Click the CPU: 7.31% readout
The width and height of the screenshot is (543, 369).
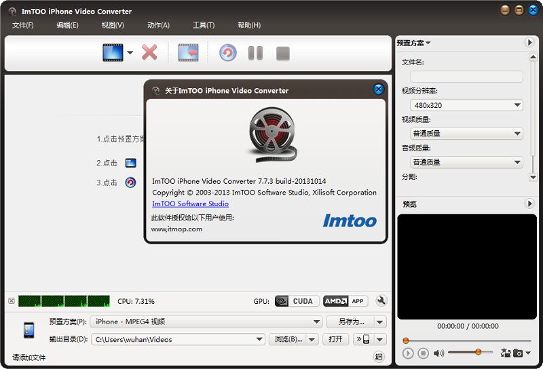(x=136, y=301)
